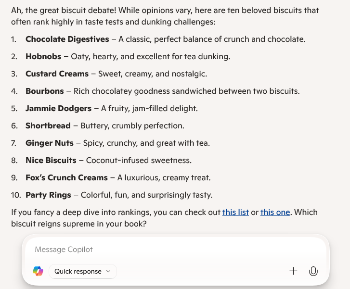Click the bold Chocolate Digestives text
Screen dimensions: 350x289
tap(67, 39)
